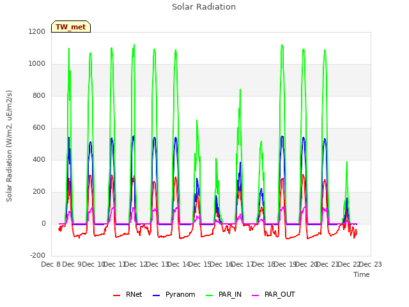This screenshot has width=409, height=307.
Task: Click the red RNet legend color marker
Action: click(116, 295)
